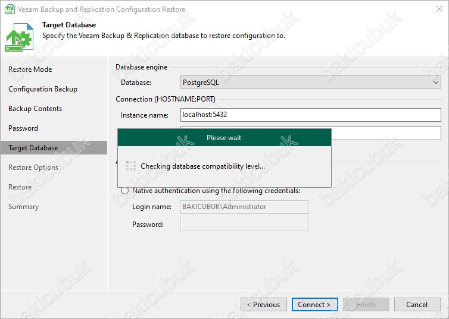
Task: Click the disabled Finish button
Action: tap(366, 305)
